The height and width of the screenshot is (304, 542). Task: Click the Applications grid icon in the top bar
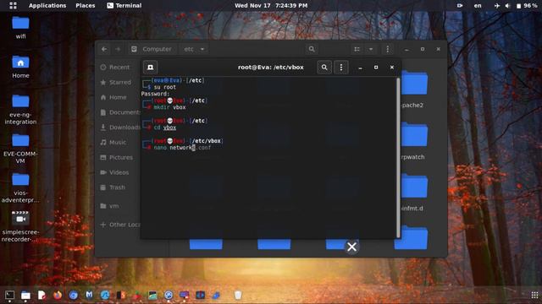pyautogui.click(x=14, y=6)
